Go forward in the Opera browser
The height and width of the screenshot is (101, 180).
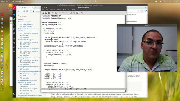coord(21,11)
